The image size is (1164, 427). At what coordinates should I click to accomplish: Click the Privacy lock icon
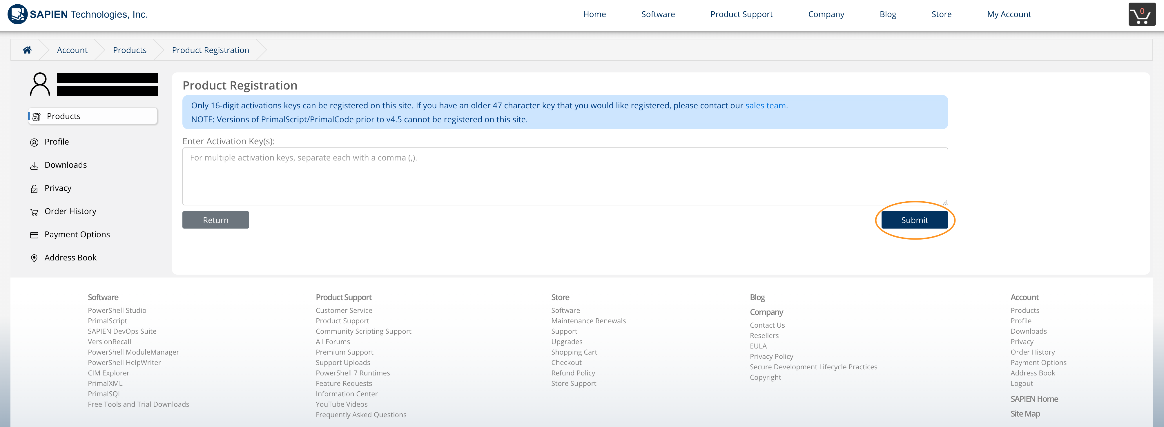(x=34, y=189)
